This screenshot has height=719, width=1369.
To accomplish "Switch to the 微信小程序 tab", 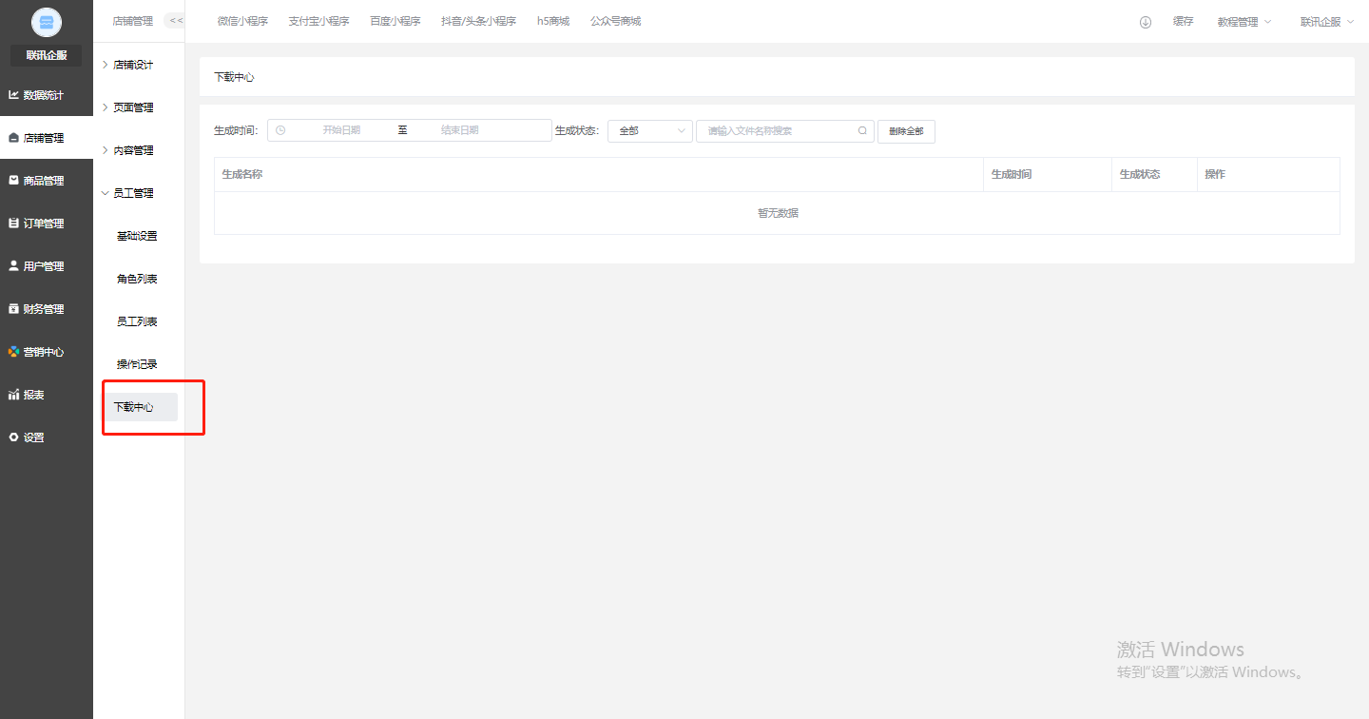I will click(x=242, y=21).
